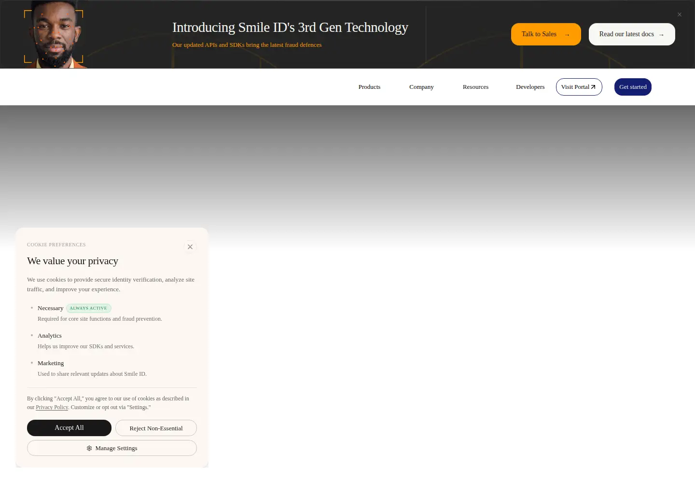Click the Necessary cookie category label
This screenshot has height=483, width=695.
(50, 308)
